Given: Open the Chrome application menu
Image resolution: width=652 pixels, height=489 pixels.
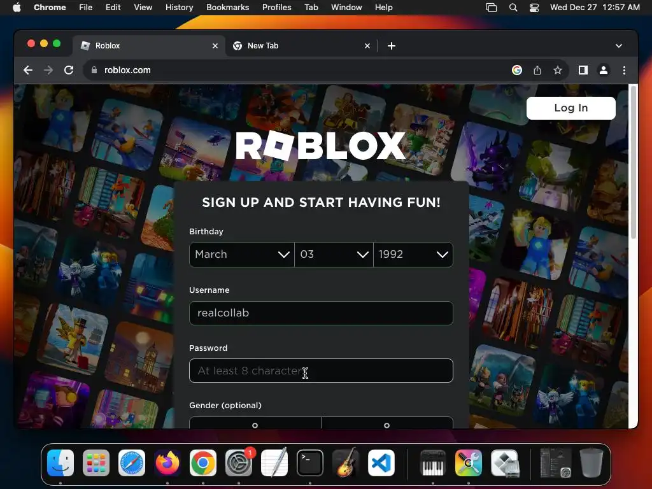Looking at the screenshot, I should (50, 7).
